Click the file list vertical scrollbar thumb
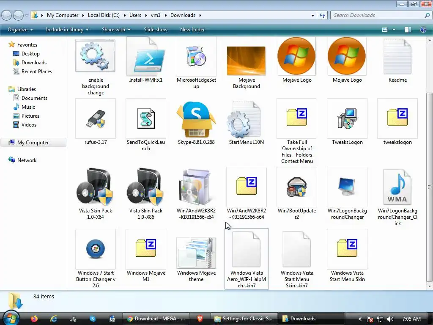Screen dimensions: 433x325 coord(430,187)
